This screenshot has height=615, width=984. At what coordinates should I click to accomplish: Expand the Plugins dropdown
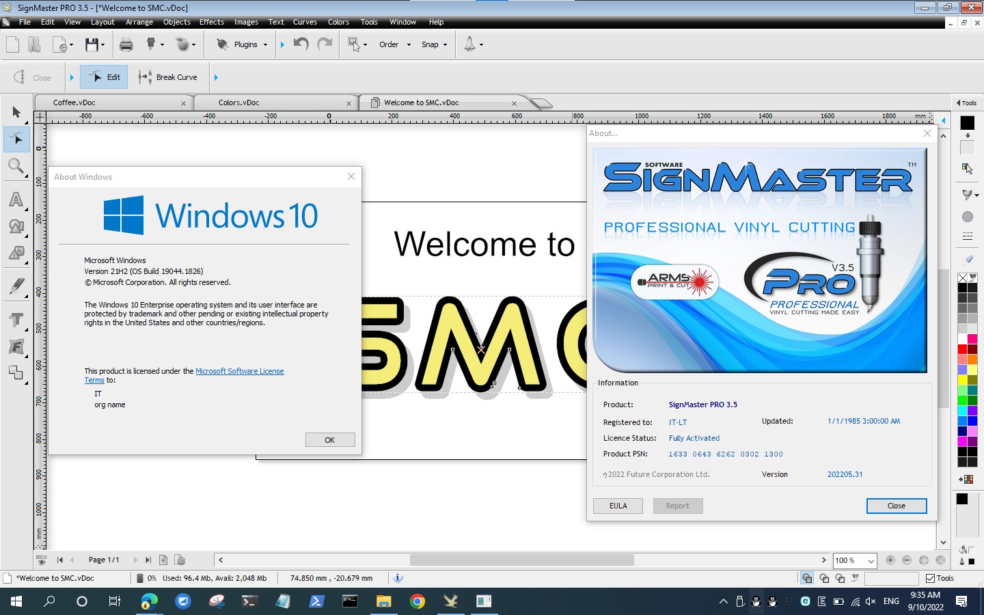(x=264, y=45)
